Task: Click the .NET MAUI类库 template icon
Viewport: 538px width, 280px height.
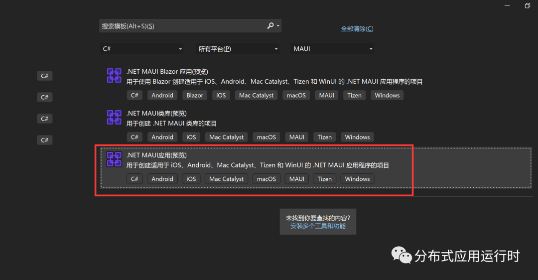Action: tap(114, 118)
